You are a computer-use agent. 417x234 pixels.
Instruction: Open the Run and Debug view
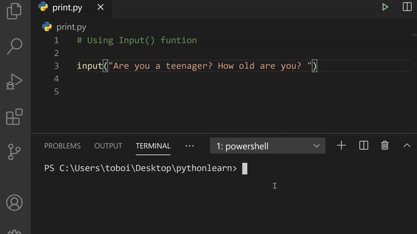point(14,82)
